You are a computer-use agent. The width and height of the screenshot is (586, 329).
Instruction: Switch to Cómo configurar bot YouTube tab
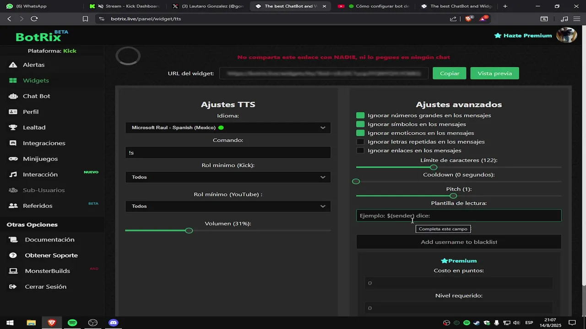click(374, 6)
